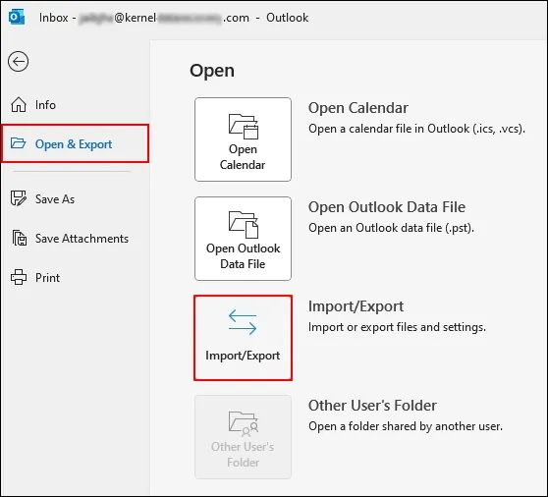Click text 'Open a folder shared by another user.'

(x=406, y=426)
